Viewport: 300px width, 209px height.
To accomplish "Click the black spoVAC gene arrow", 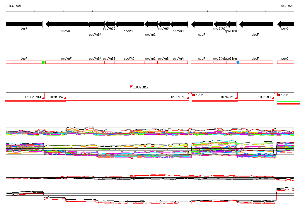I will 151,24.
